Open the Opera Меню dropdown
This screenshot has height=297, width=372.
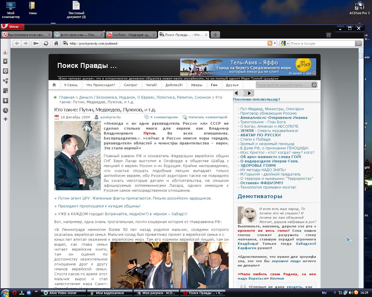click(x=12, y=27)
